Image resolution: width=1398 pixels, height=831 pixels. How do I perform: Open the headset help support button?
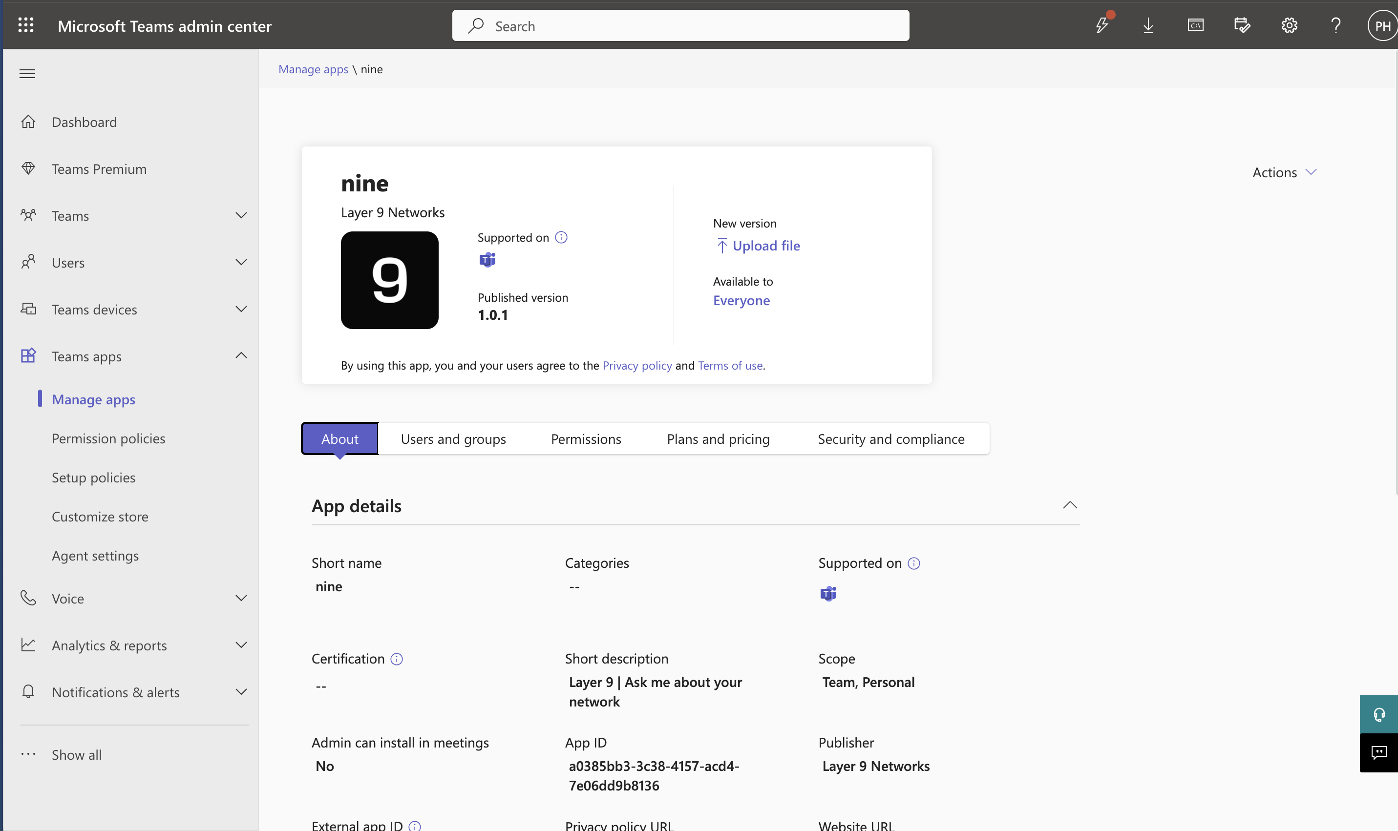point(1379,714)
